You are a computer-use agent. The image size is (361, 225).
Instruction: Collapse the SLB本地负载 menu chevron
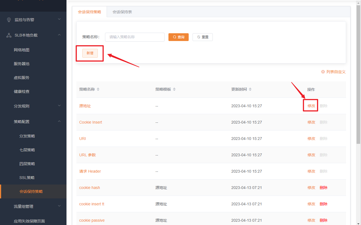(59, 35)
